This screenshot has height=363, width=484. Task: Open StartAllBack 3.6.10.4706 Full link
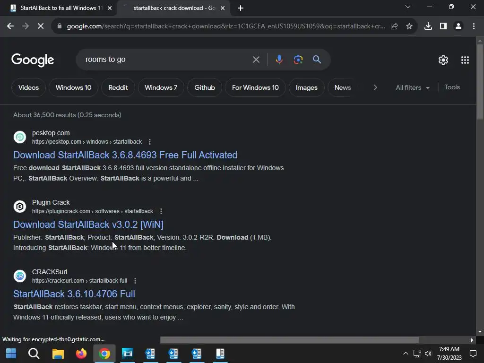(x=74, y=294)
